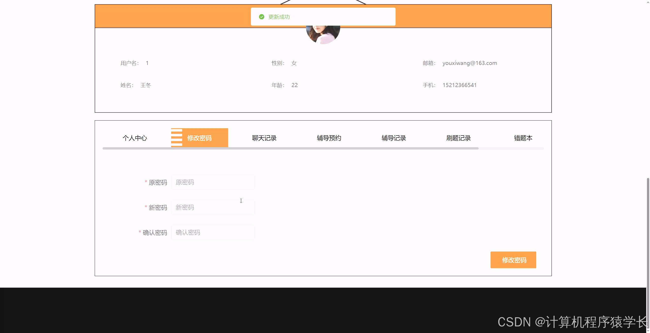Click the 新密码 input field
Screen dimensions: 650x333
click(213, 207)
